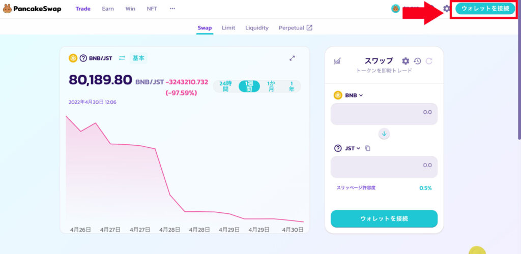The height and width of the screenshot is (254, 521).
Task: Open recent transactions history icon
Action: pos(417,61)
